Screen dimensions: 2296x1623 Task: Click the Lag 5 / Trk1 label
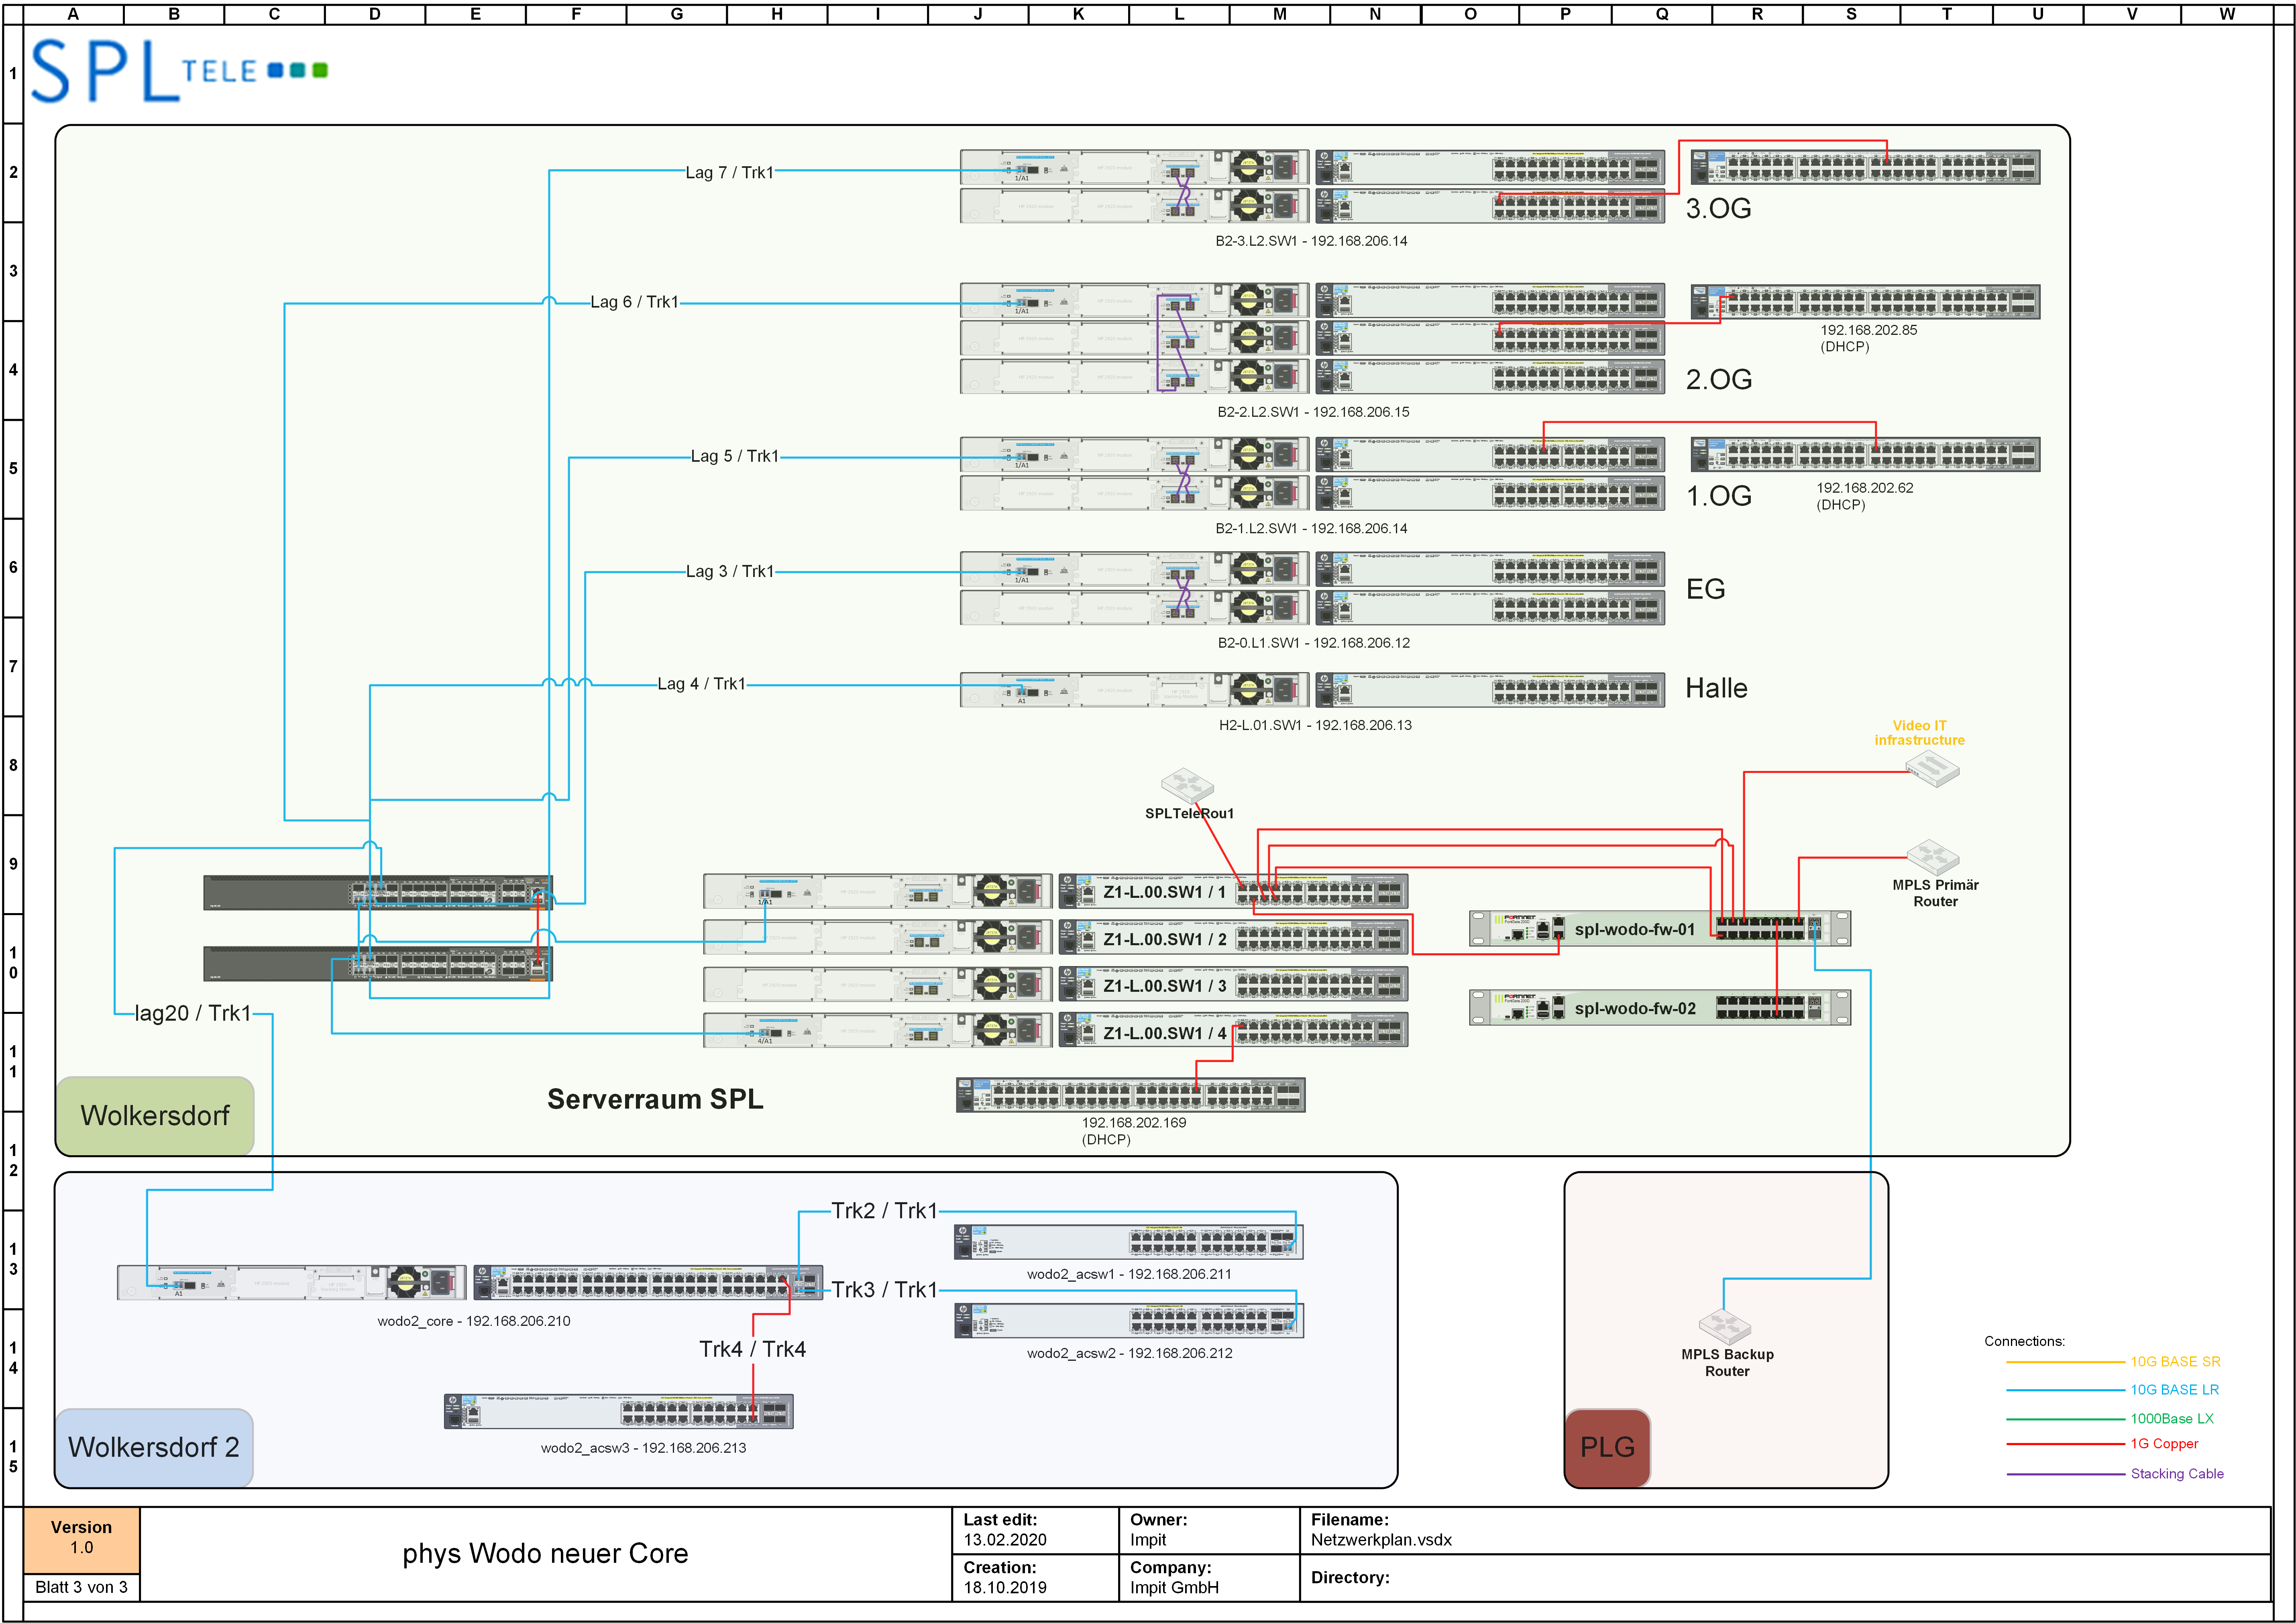735,456
